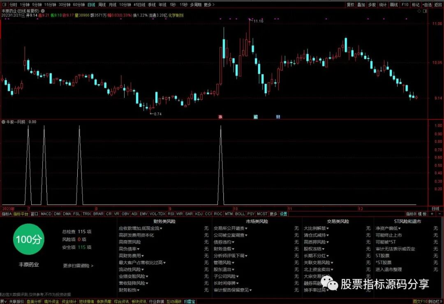Screen dimensions: 444x304
Task: Click the 财 marker under the chart
Action: point(278,117)
